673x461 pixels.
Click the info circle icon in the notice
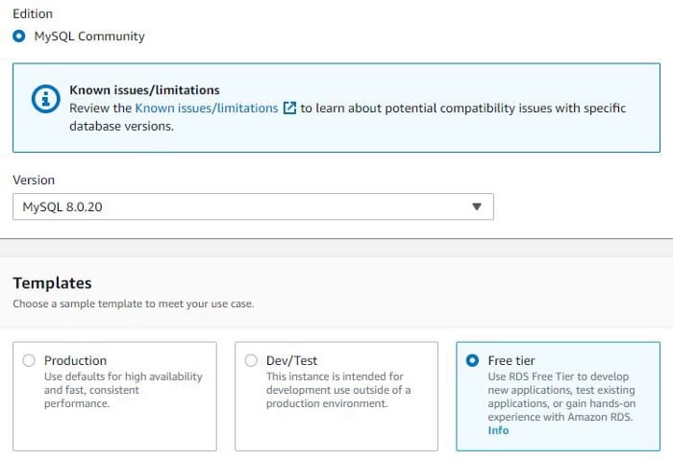(x=45, y=99)
